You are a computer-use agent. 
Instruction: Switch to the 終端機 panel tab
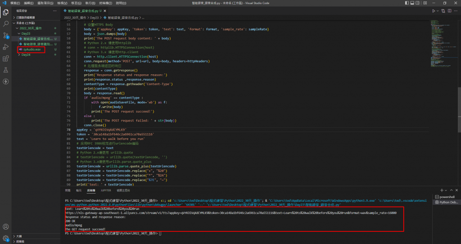(91, 190)
